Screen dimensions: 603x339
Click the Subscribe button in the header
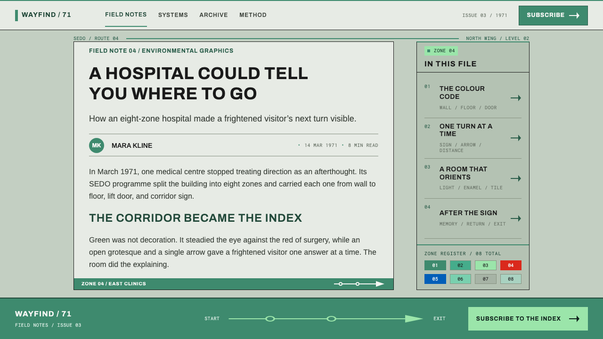(553, 16)
